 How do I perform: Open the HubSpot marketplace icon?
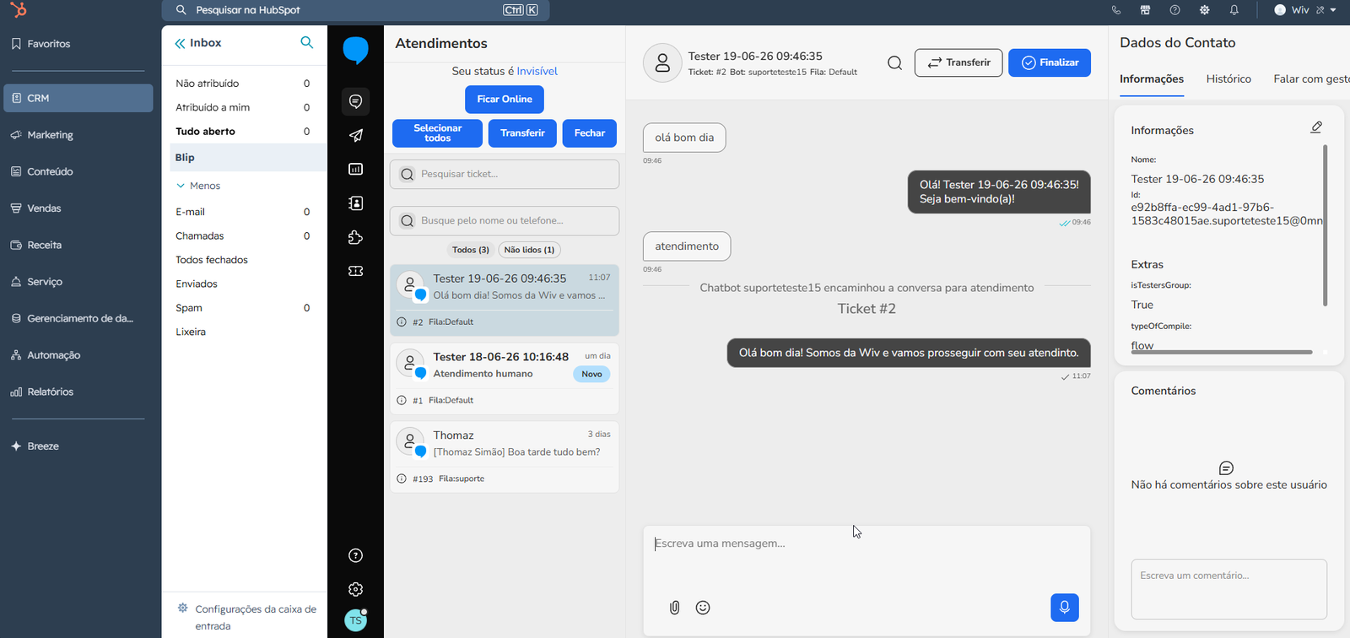pyautogui.click(x=1145, y=10)
